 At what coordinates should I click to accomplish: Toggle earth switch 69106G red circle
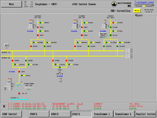113,23
